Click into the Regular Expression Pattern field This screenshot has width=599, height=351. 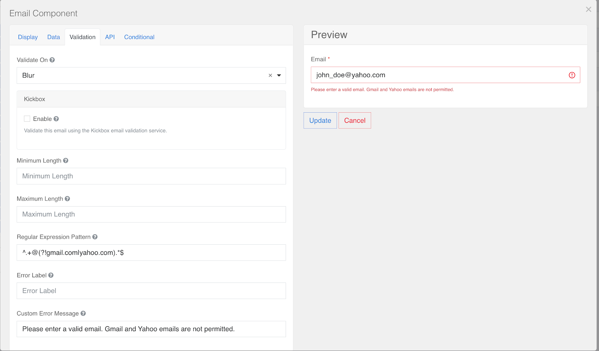pyautogui.click(x=151, y=253)
